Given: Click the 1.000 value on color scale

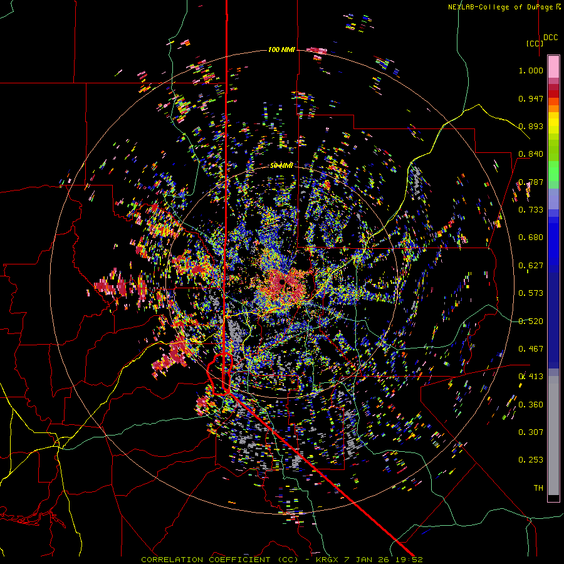Looking at the screenshot, I should [531, 70].
